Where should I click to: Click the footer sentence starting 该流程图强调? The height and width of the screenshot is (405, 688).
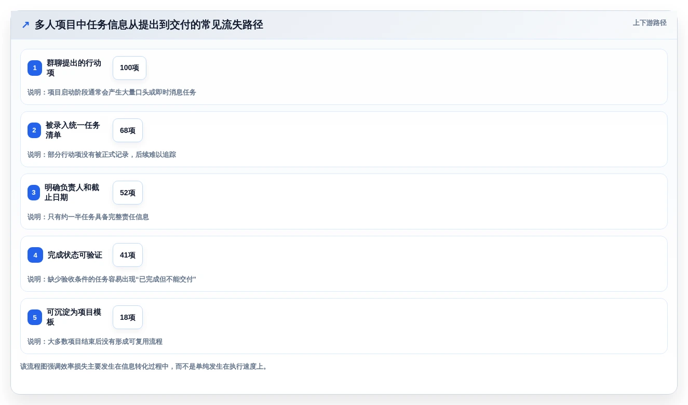pos(145,367)
